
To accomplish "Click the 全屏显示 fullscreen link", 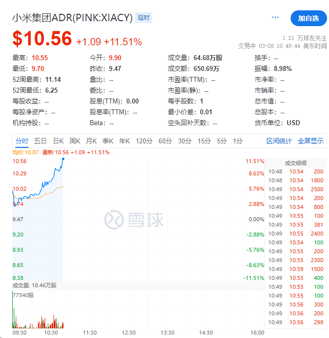I will pos(310,141).
